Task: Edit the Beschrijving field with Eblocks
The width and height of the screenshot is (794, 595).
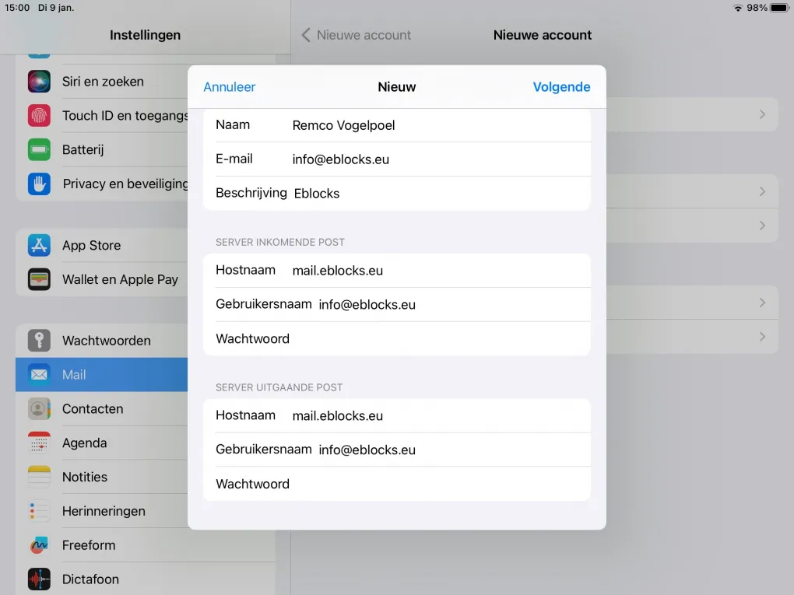Action: 436,194
